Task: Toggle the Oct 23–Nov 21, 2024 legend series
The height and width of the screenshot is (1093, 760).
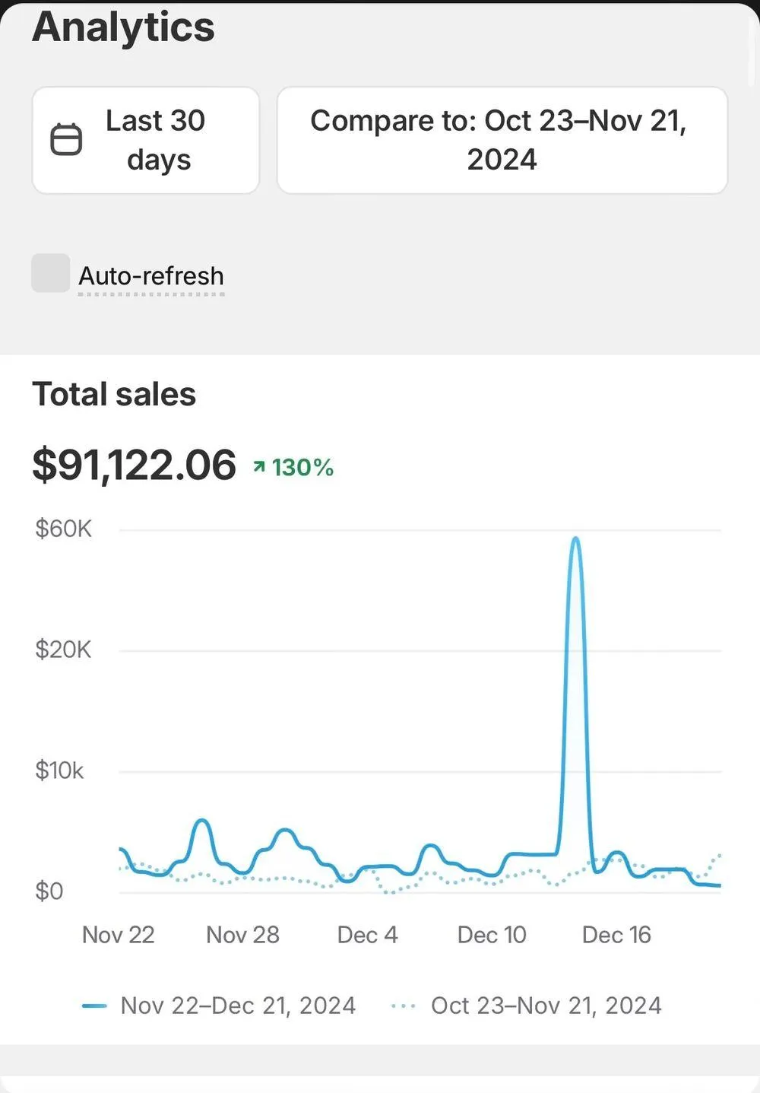Action: point(546,1006)
